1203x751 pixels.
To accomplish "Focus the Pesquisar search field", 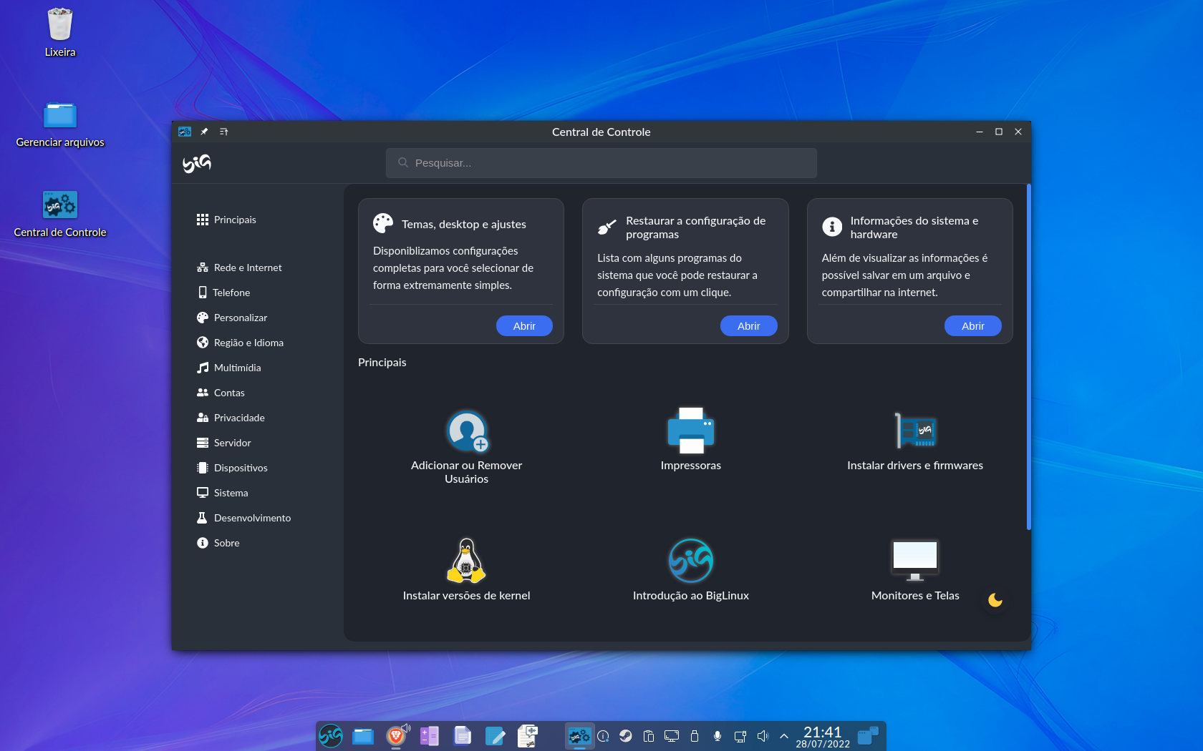I will coord(601,163).
